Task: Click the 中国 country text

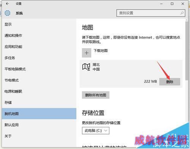Action: coord(96,69)
